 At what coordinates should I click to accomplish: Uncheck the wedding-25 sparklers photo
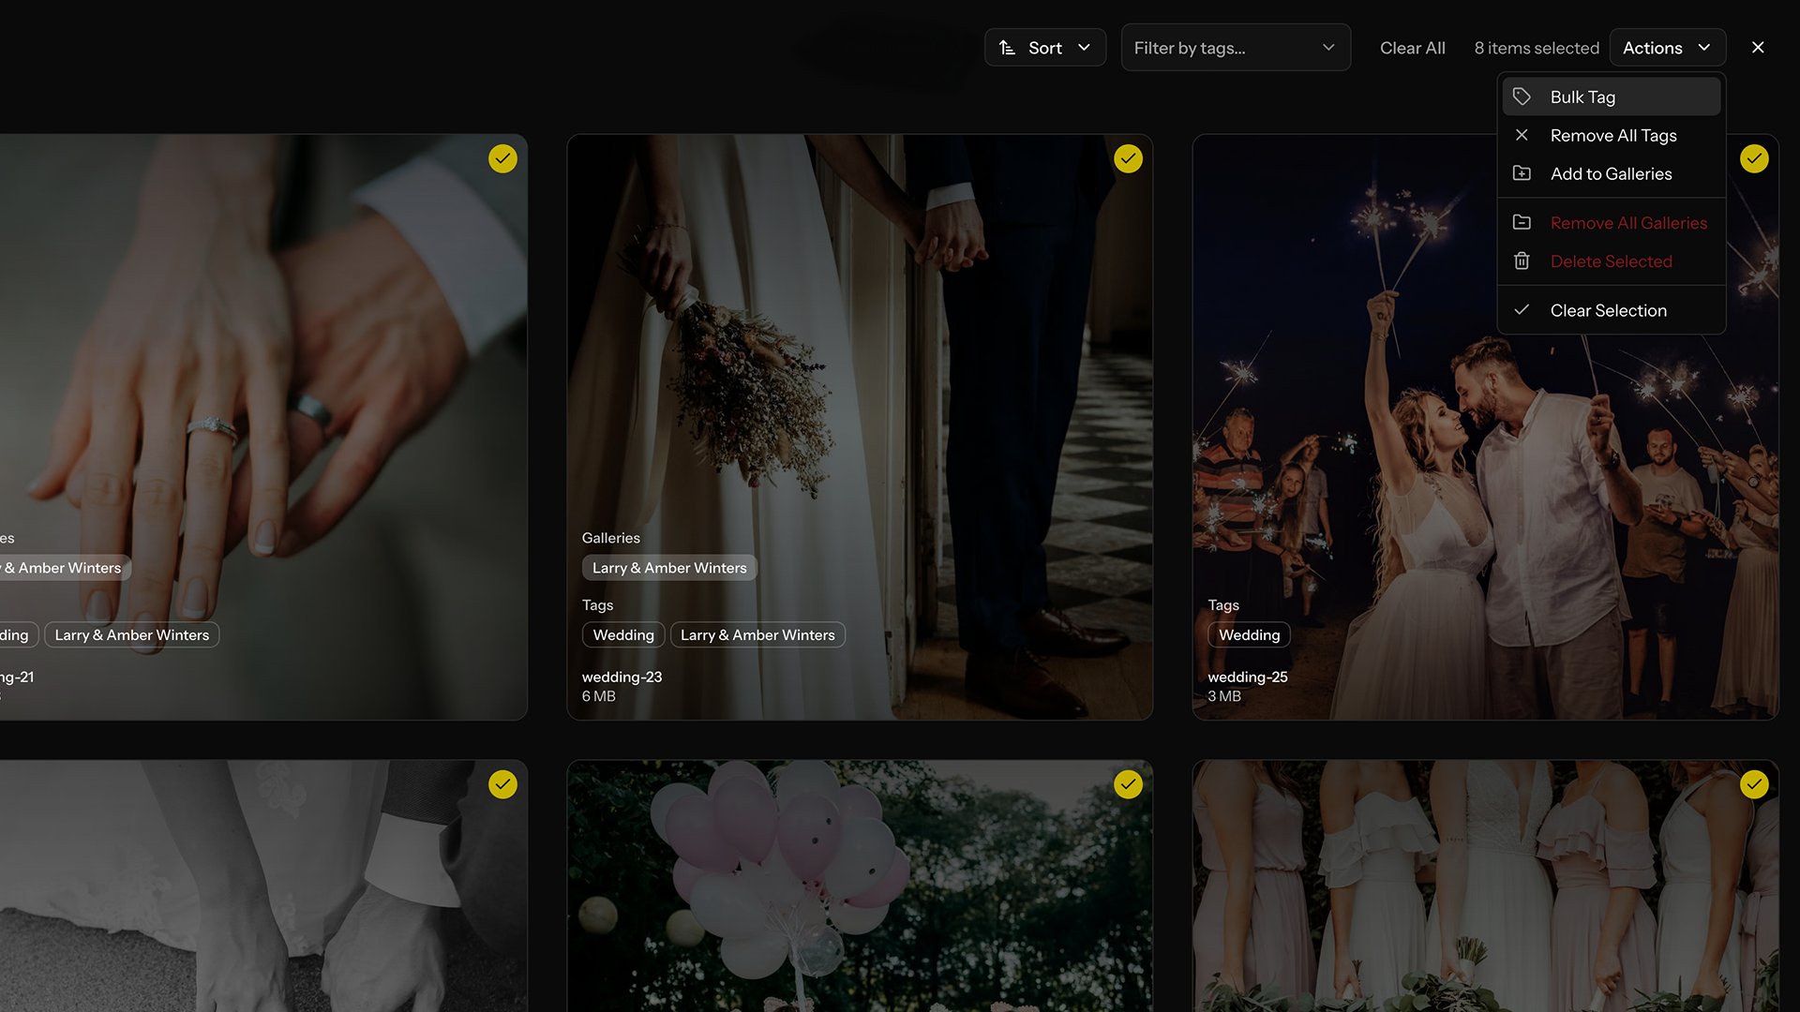[x=1754, y=158]
